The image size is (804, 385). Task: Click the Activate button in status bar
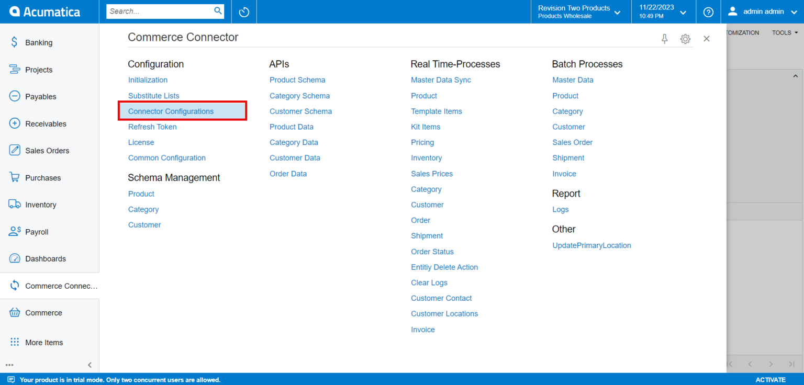click(770, 380)
